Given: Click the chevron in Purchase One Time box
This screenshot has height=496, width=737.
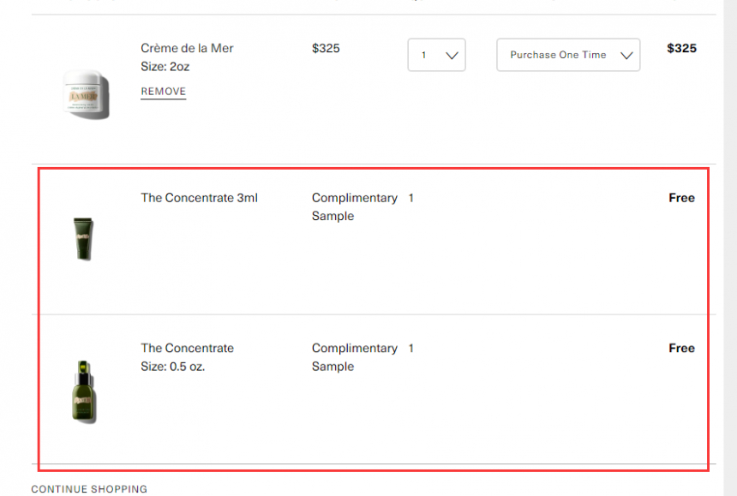Looking at the screenshot, I should coord(626,56).
